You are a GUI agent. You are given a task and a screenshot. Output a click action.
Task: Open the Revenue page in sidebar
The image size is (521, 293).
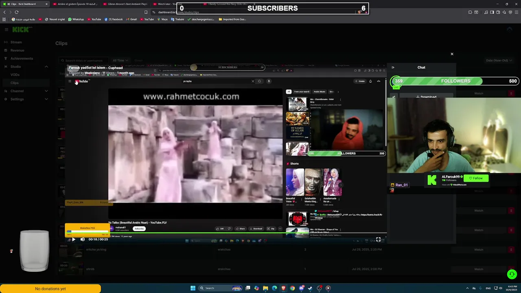[x=17, y=50]
